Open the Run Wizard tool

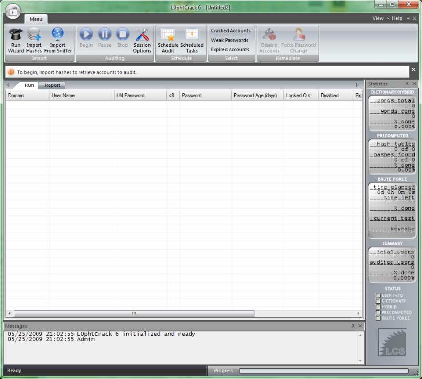pyautogui.click(x=16, y=40)
